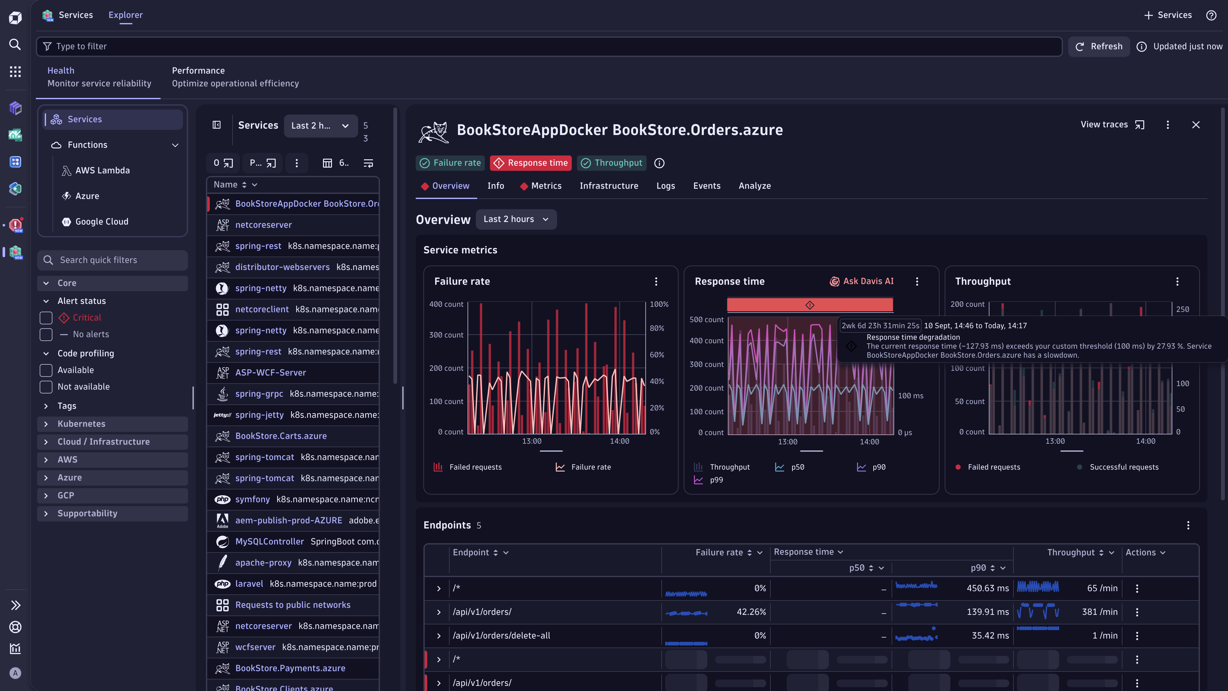The height and width of the screenshot is (691, 1228).
Task: Open the apps grid launcher
Action: point(15,72)
